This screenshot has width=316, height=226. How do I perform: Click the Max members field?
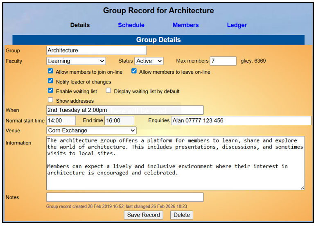click(223, 61)
